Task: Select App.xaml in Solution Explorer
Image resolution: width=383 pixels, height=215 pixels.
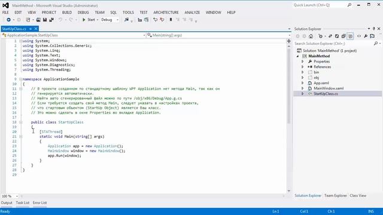Action: [x=321, y=83]
